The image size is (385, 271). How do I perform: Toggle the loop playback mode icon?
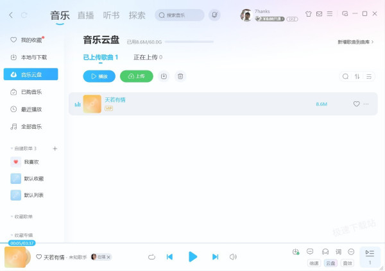tap(151, 257)
